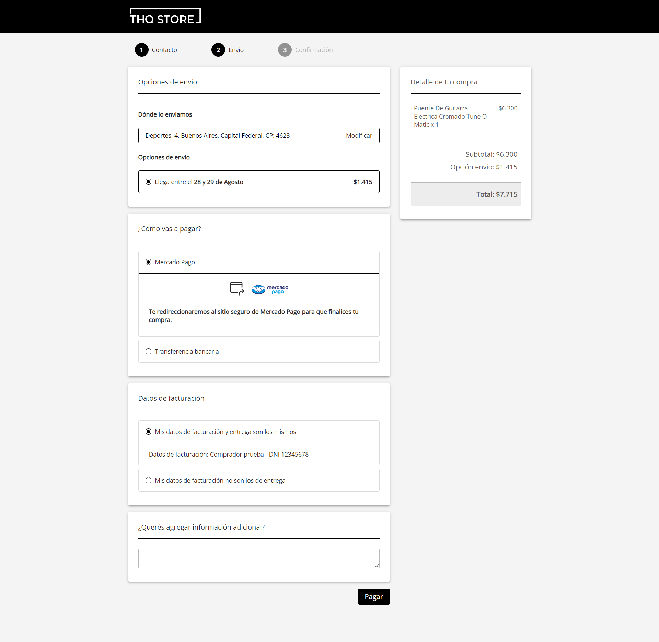Go to the Envío step label

point(236,50)
